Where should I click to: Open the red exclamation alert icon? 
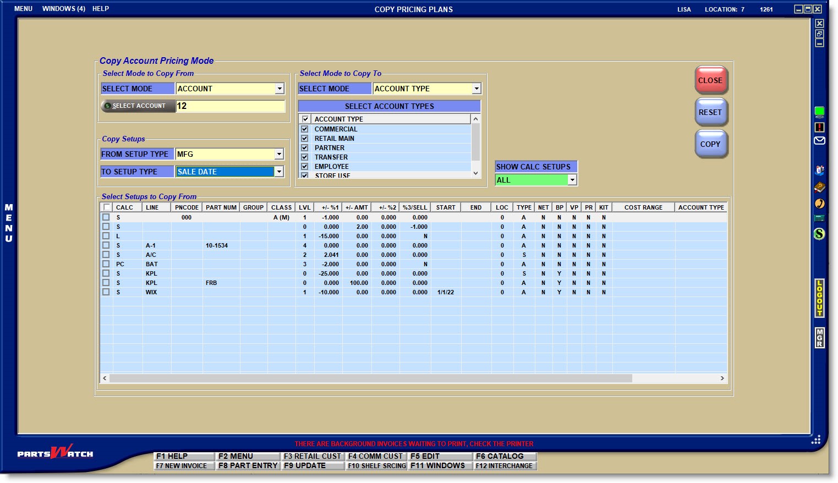pos(819,127)
